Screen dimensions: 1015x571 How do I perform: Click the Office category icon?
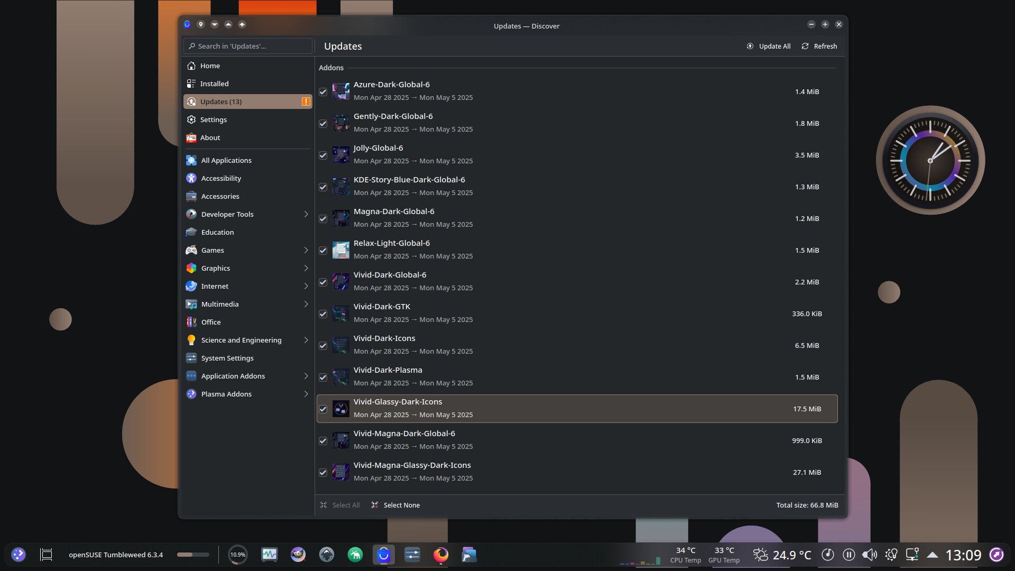(191, 322)
